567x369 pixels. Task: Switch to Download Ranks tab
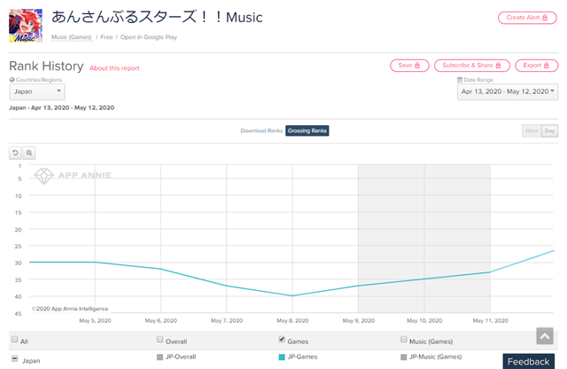pyautogui.click(x=261, y=130)
